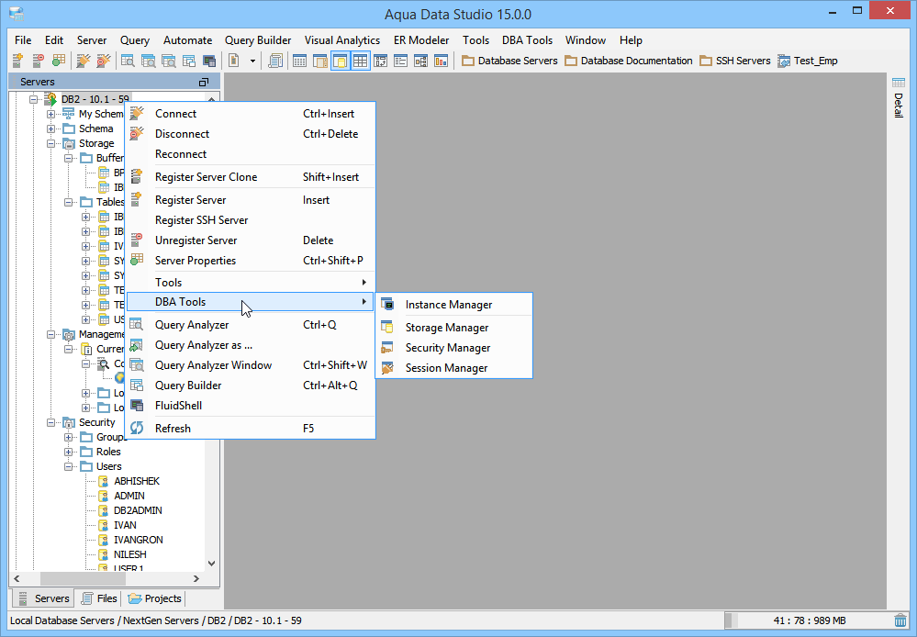Click the Security Manager key icon
The width and height of the screenshot is (917, 637).
(x=387, y=348)
